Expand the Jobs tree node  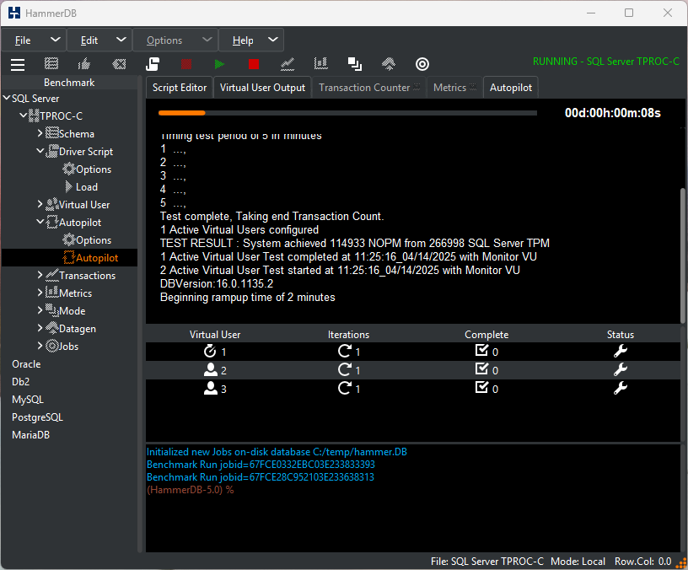(x=40, y=346)
